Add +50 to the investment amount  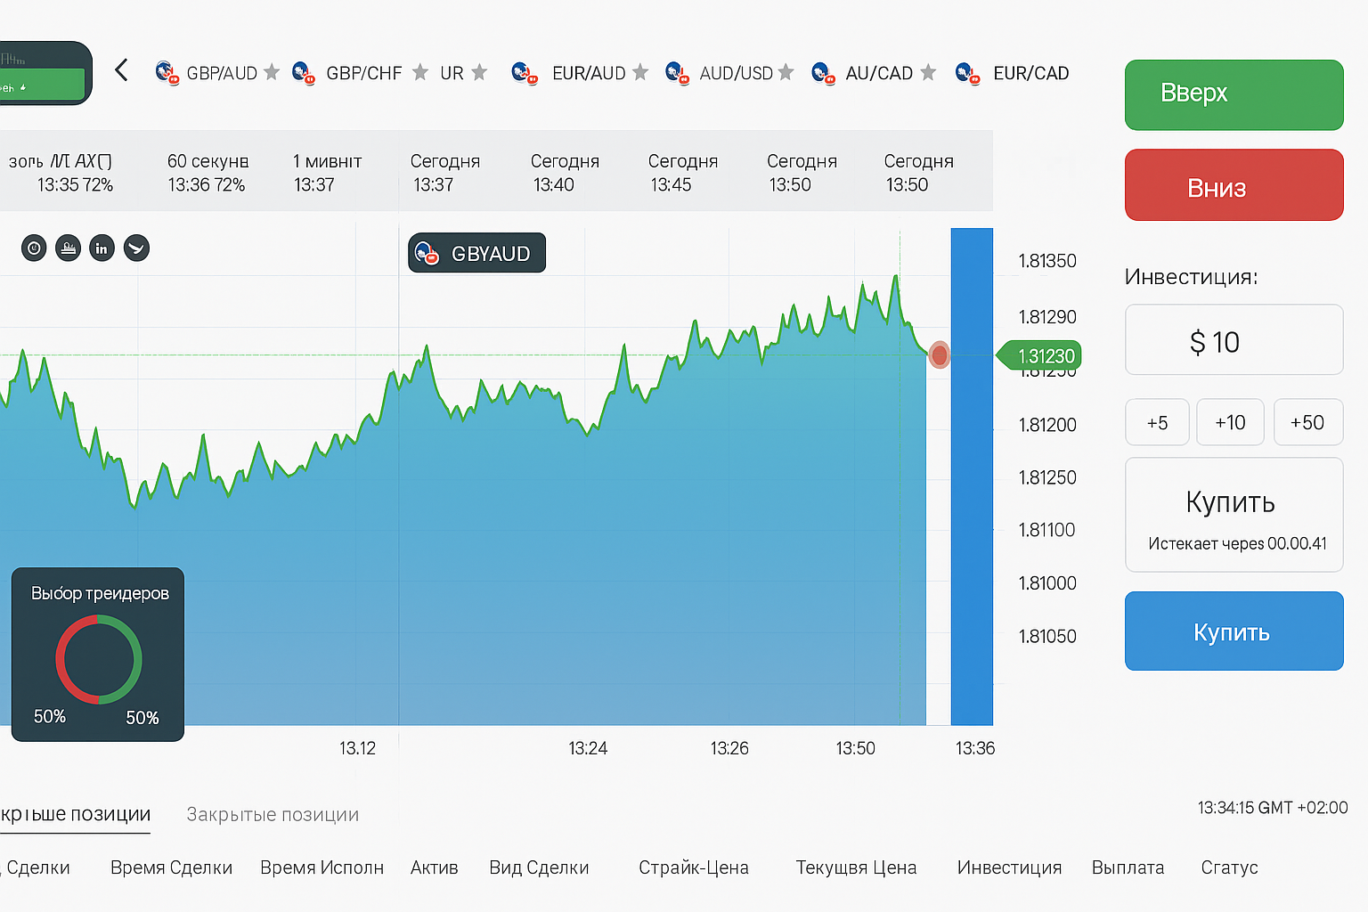pos(1307,422)
